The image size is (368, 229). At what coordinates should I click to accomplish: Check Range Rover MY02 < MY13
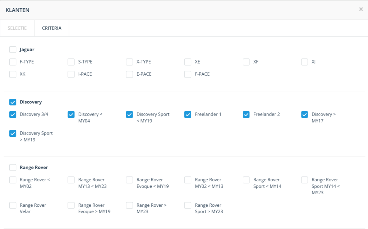(x=188, y=180)
